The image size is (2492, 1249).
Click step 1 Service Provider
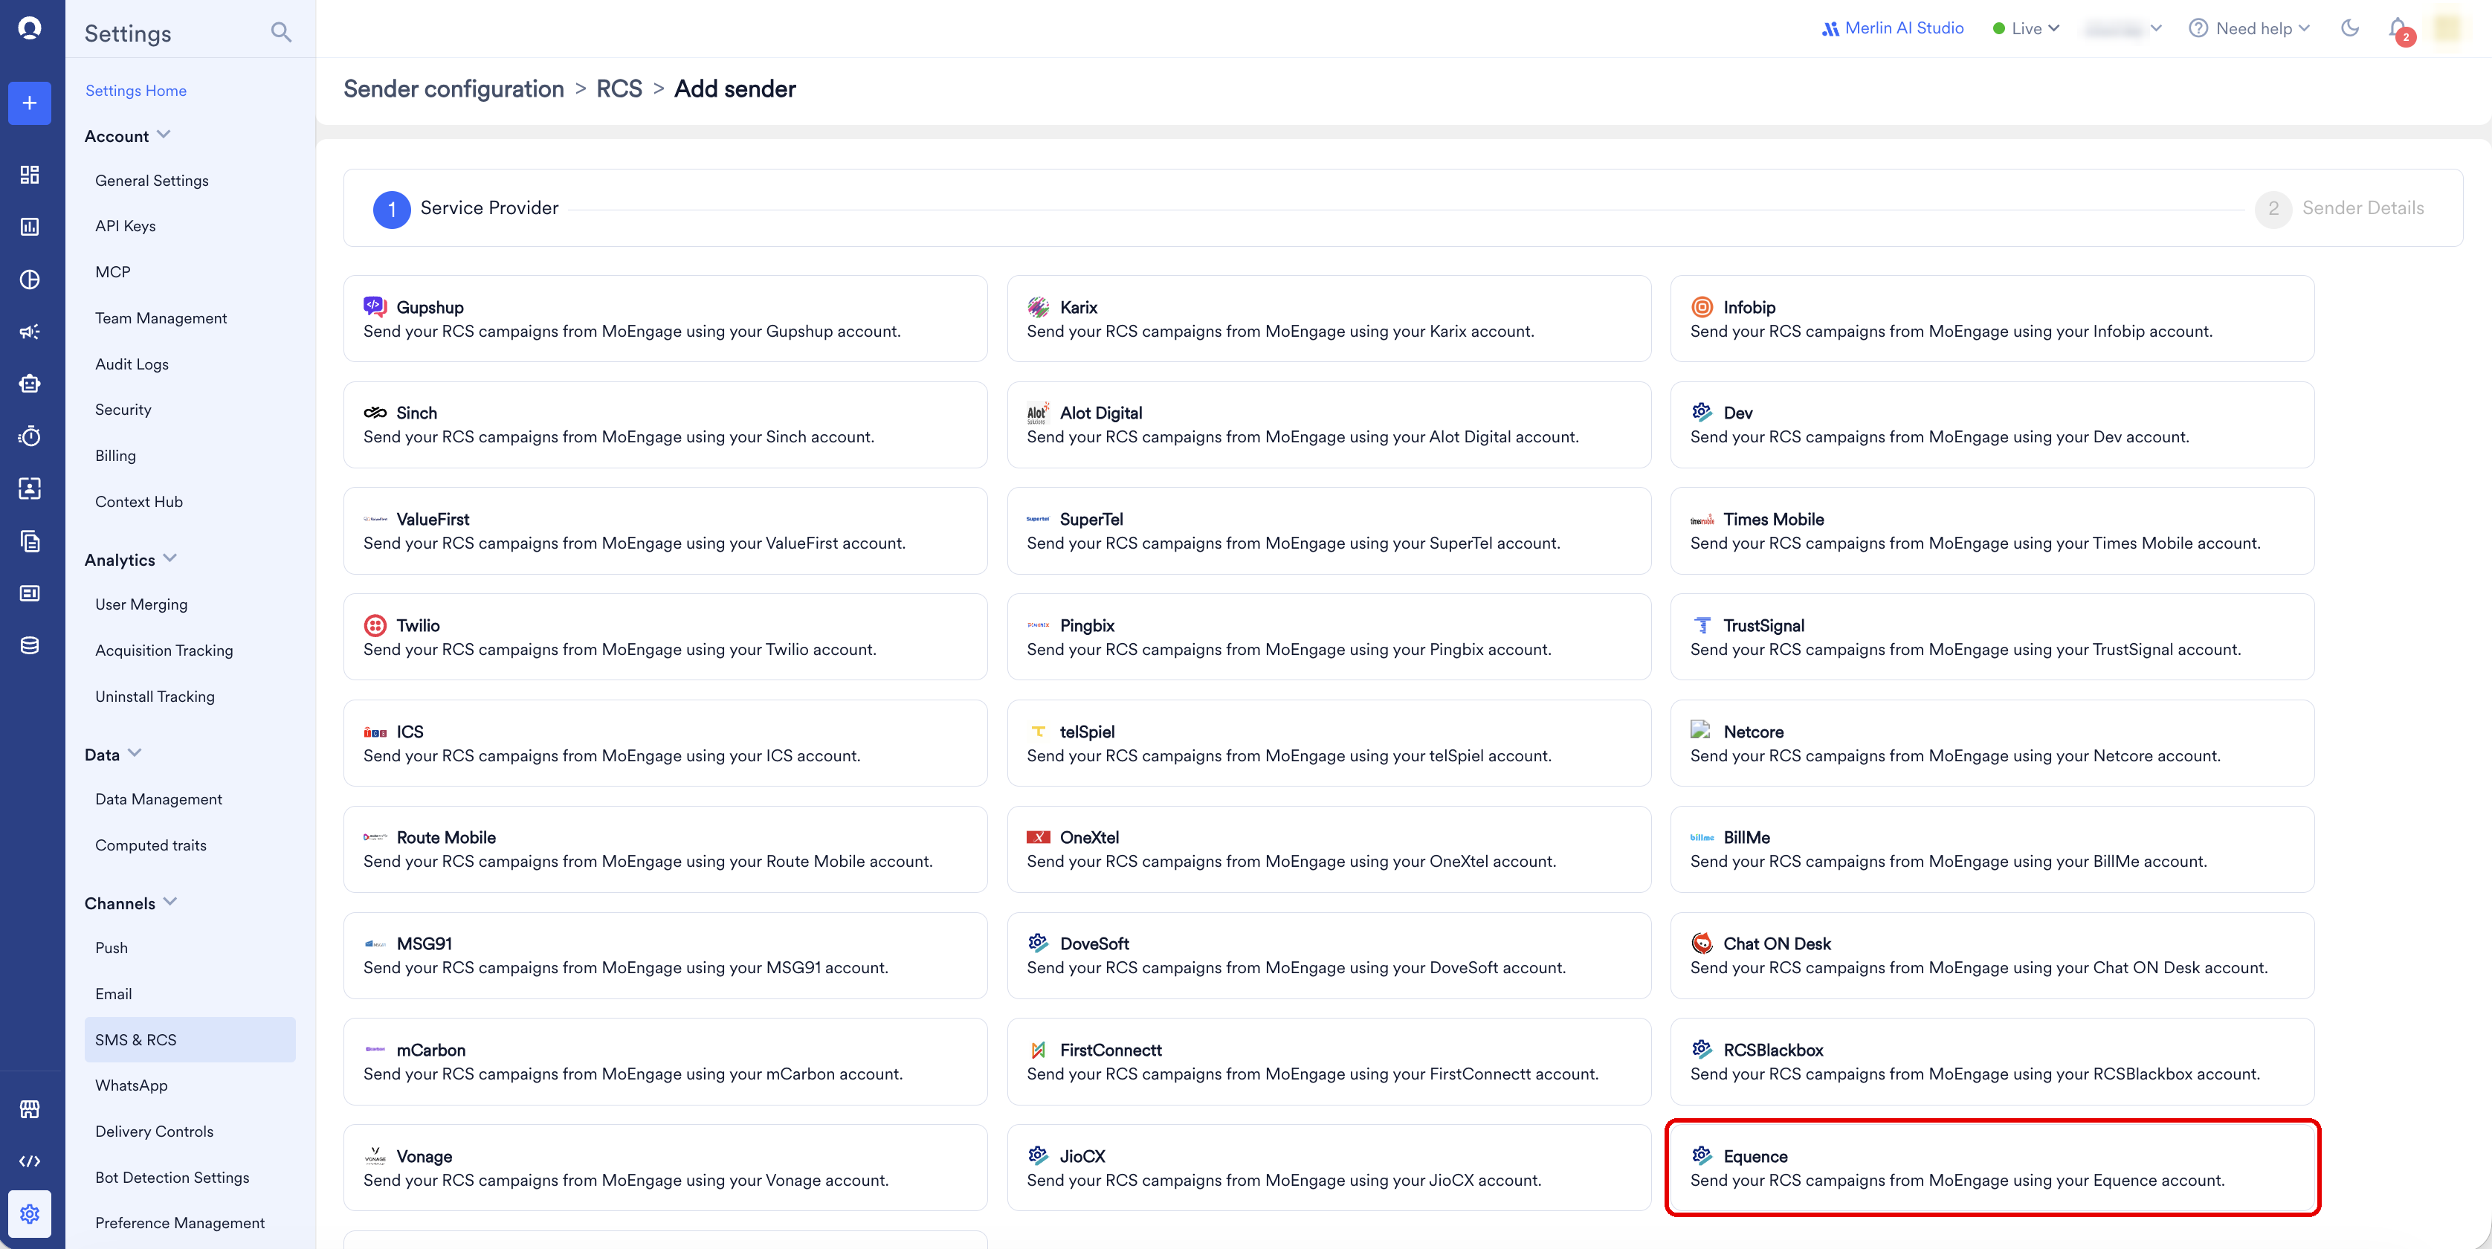coord(466,209)
